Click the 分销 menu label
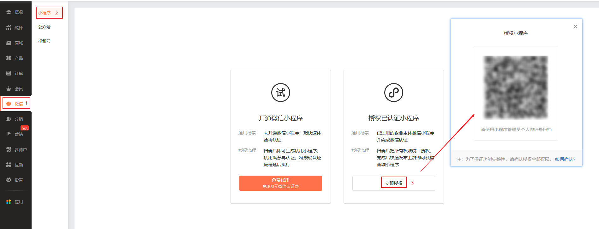Viewport: 599px width, 229px height. pos(19,119)
